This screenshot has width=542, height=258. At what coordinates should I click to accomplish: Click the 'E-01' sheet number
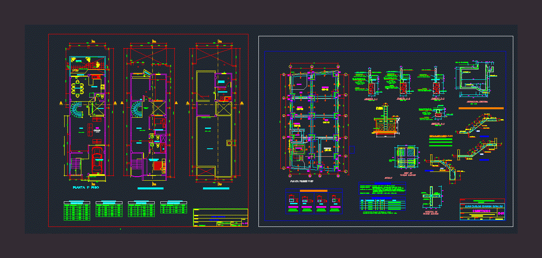pyautogui.click(x=501, y=214)
